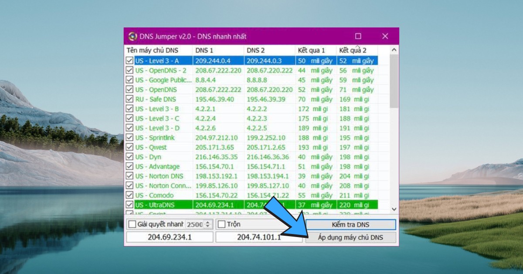Click the Kiểm tra DNS button
The image size is (523, 274).
350,224
